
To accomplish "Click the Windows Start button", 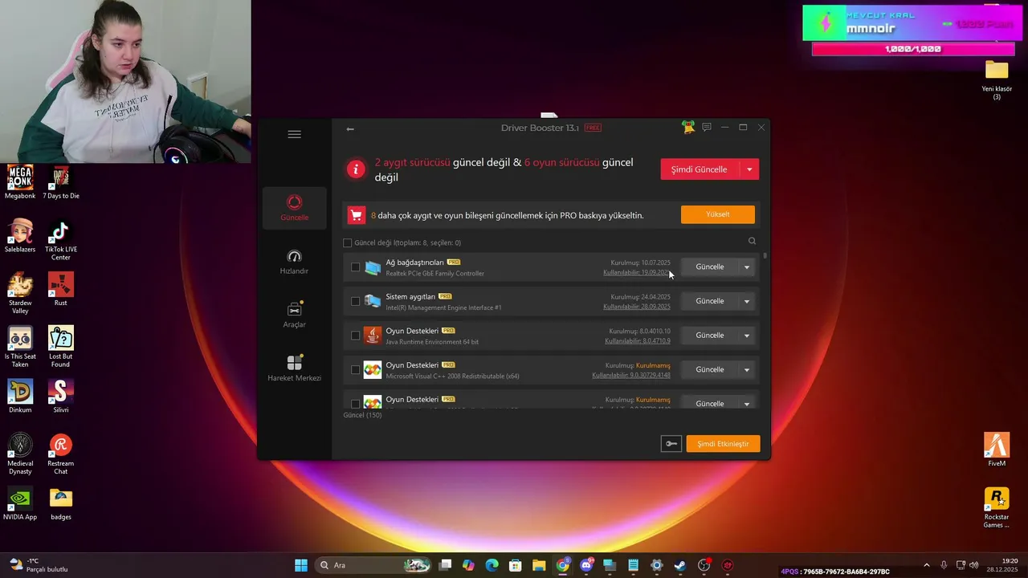I will (x=301, y=565).
